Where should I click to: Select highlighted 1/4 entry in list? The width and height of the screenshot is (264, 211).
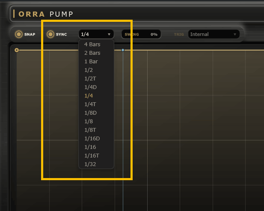(96, 95)
